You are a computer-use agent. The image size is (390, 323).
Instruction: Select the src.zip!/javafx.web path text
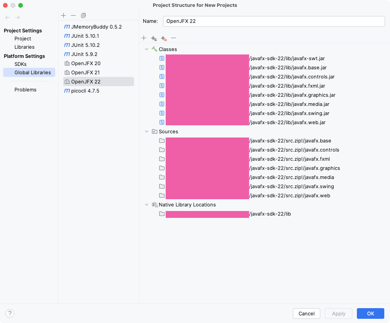point(290,196)
